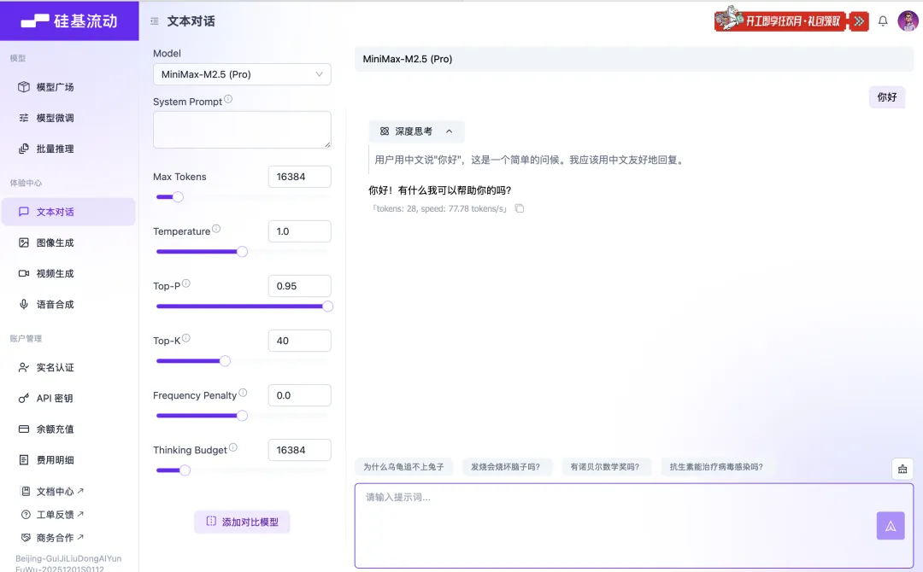
Task: Copy the response with the copy icon
Action: [x=520, y=208]
